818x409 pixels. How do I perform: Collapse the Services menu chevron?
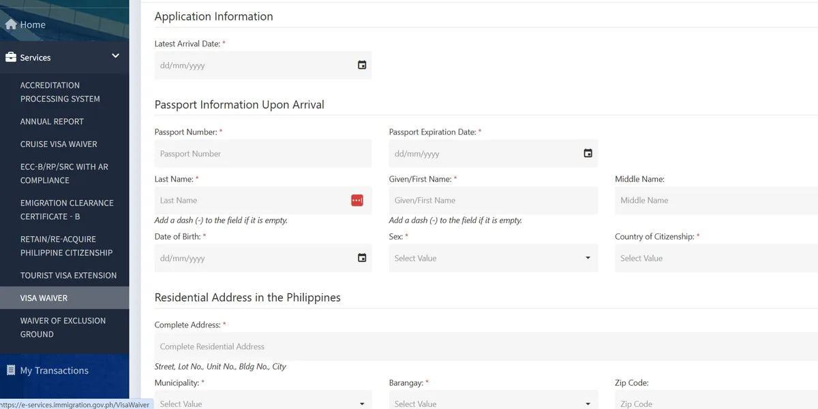(115, 56)
